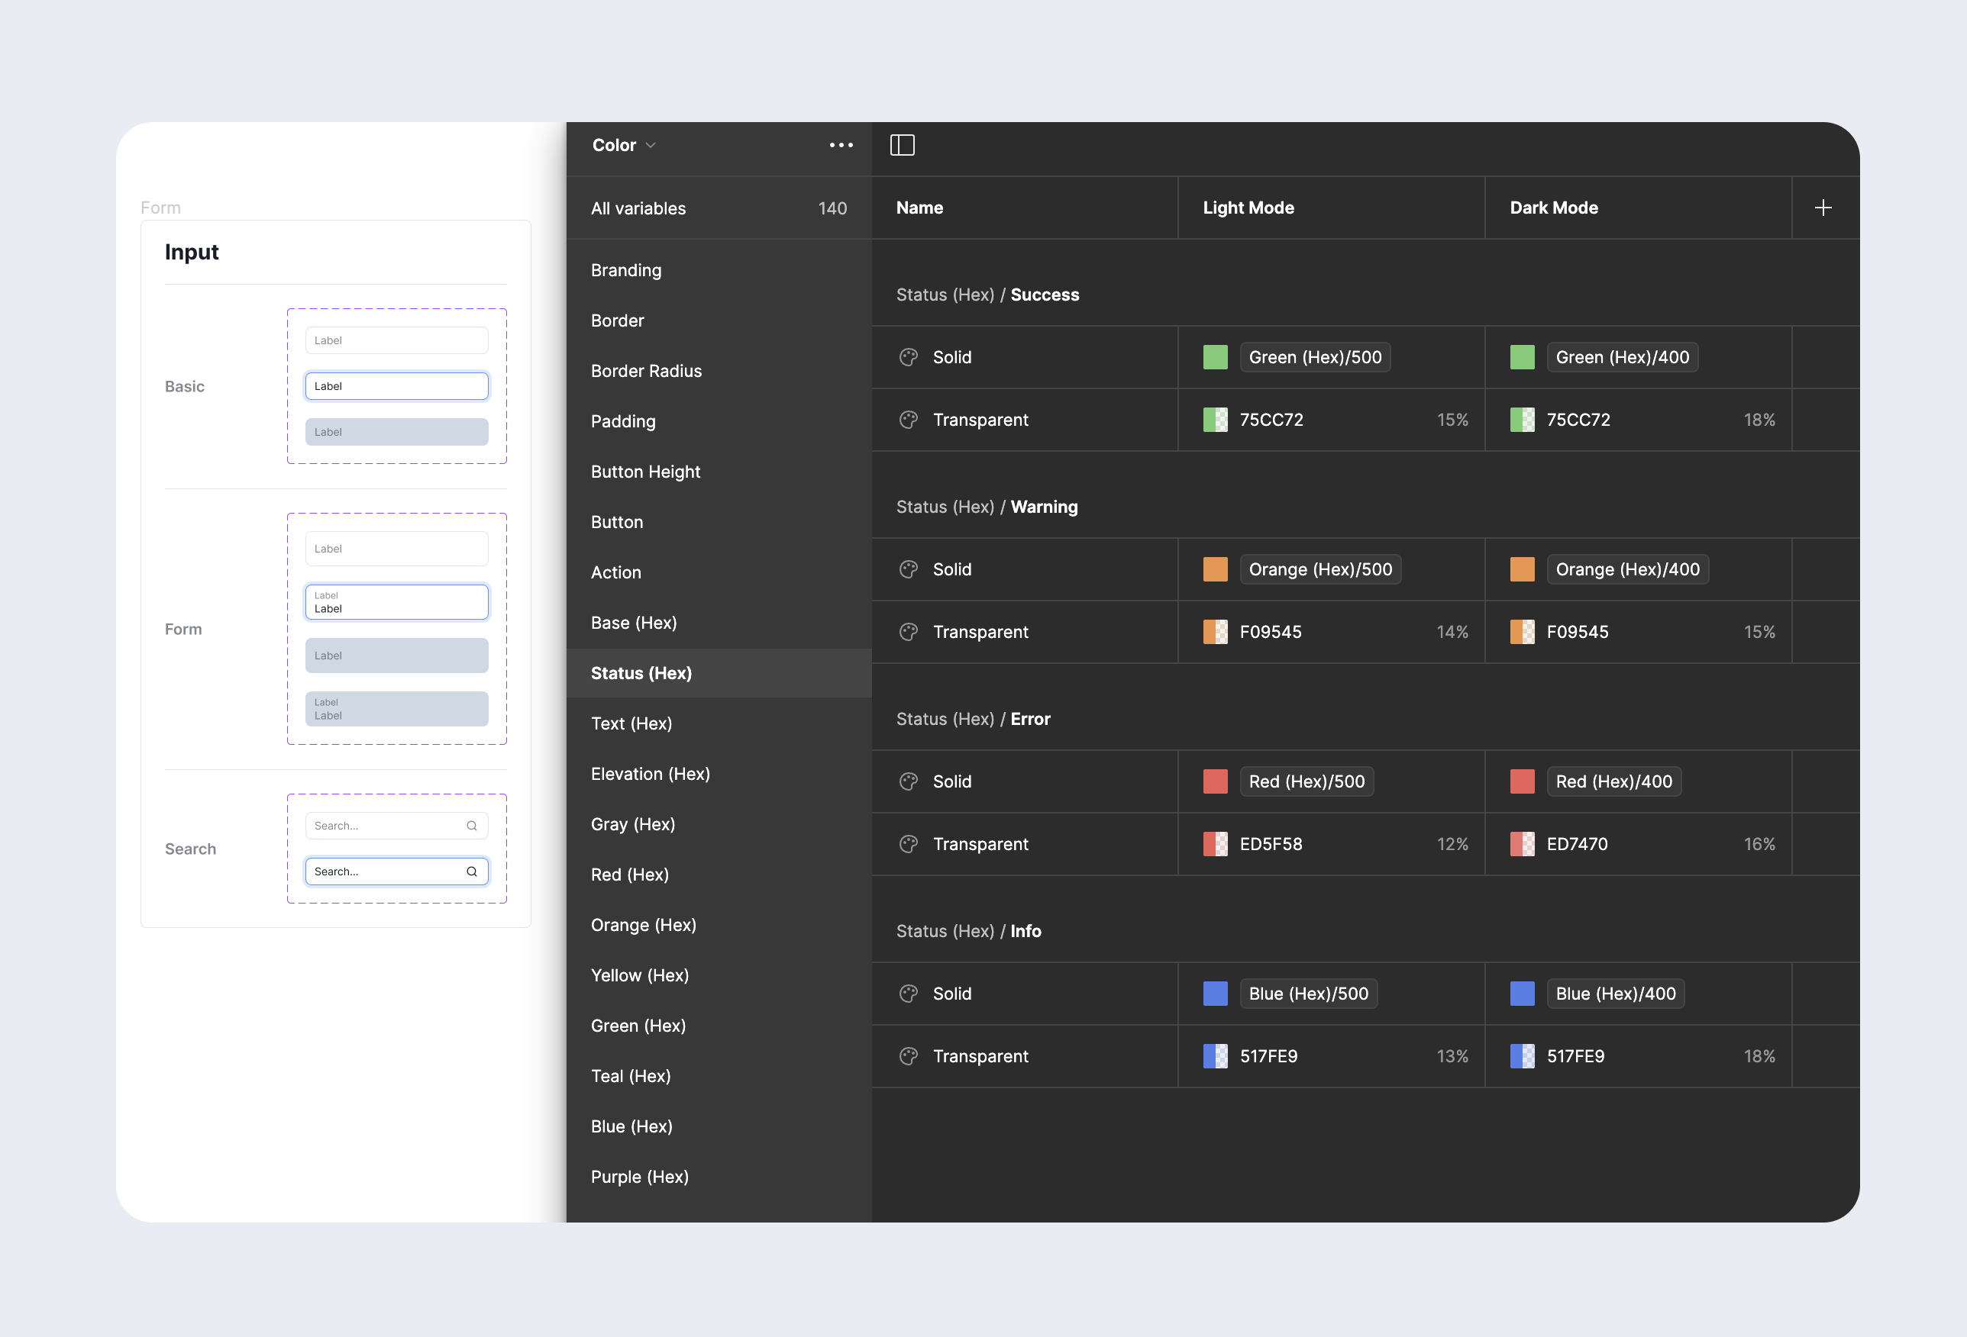The height and width of the screenshot is (1337, 1967).
Task: Click palette icon beside Success Solid
Action: [x=908, y=358]
